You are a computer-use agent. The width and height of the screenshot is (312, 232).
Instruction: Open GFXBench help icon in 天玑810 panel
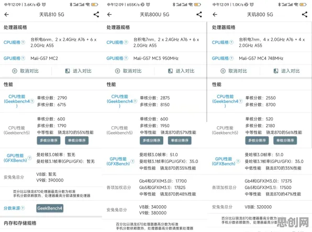click(x=30, y=158)
